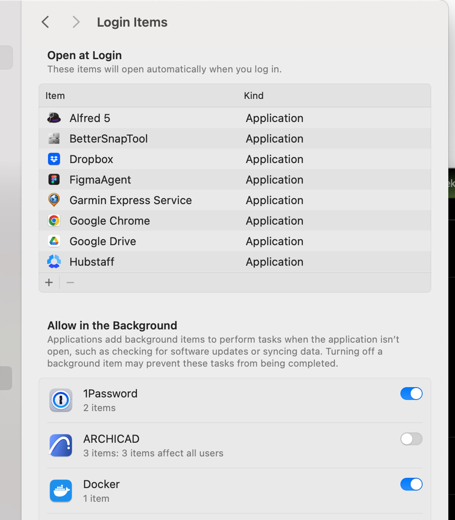
Task: Select the Hubstaff row name
Action: point(92,262)
